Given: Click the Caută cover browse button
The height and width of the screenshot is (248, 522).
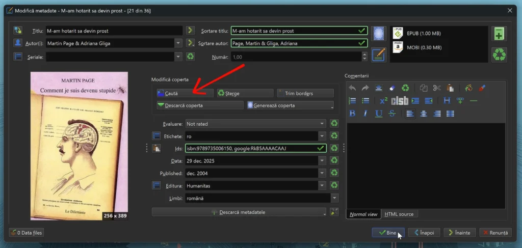Looking at the screenshot, I should click(185, 93).
